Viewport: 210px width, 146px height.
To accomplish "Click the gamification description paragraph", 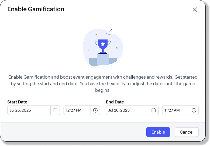I will (x=103, y=84).
